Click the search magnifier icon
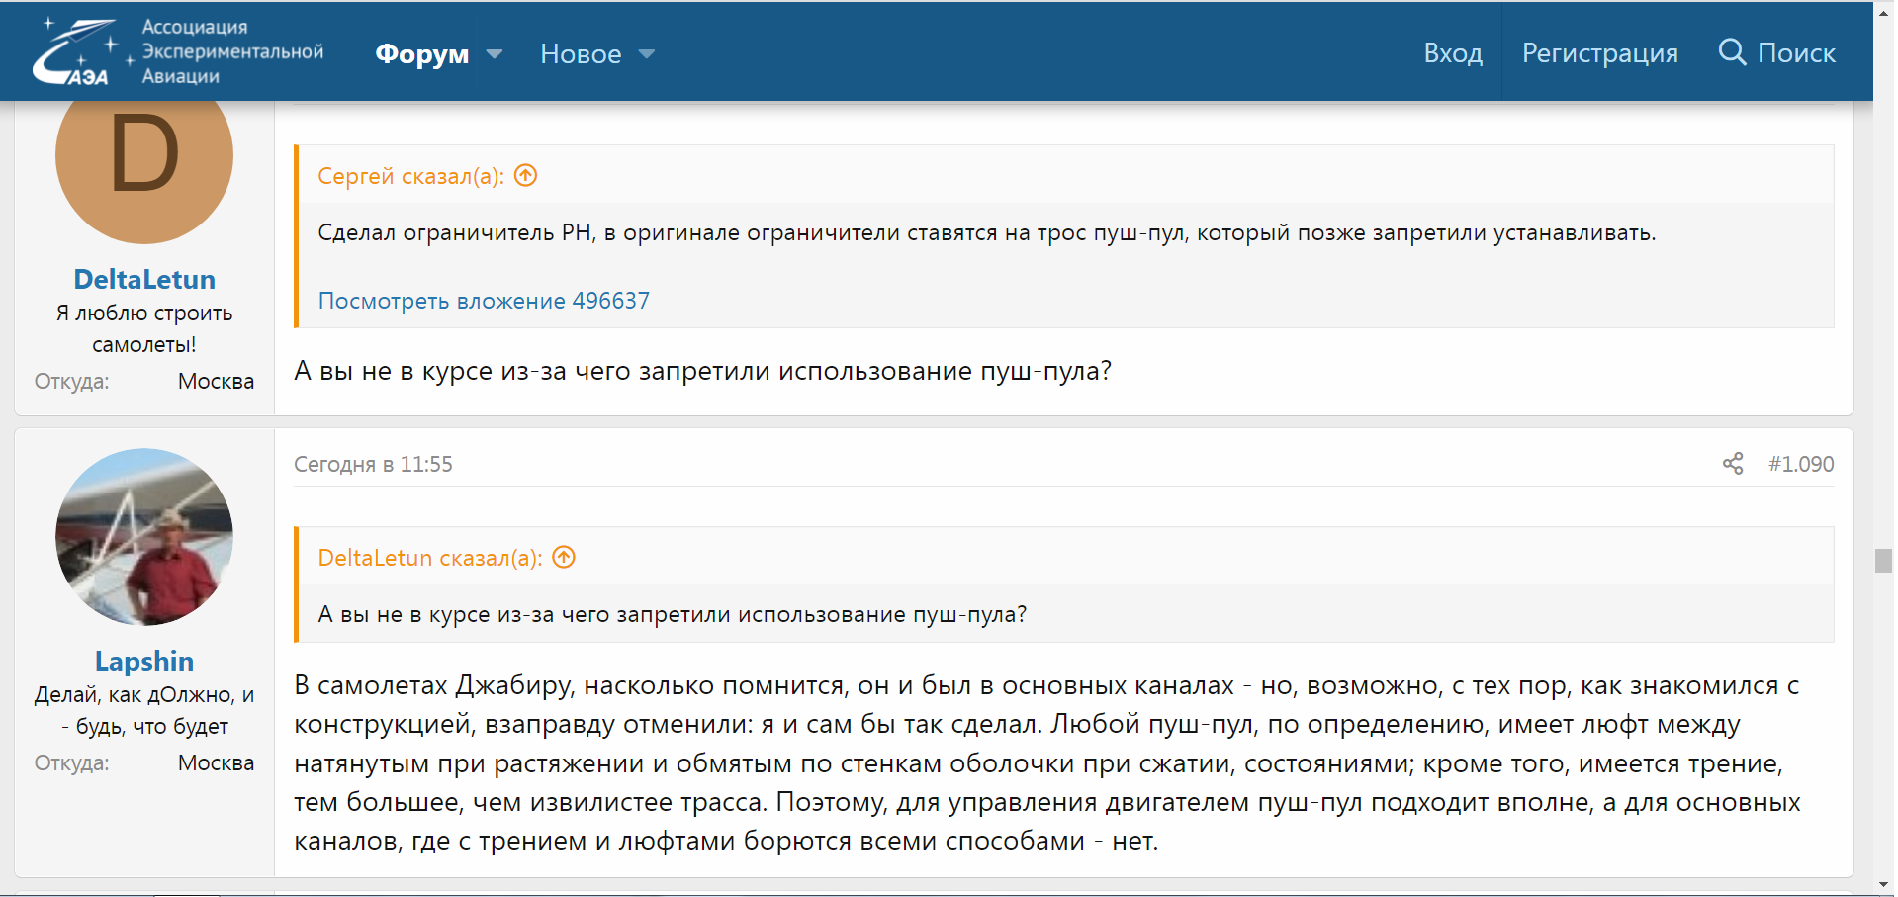Viewport: 1898px width, 897px height. (1732, 52)
